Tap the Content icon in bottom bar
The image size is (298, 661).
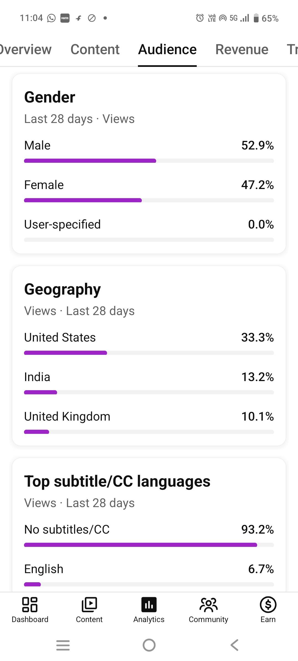coord(89,605)
